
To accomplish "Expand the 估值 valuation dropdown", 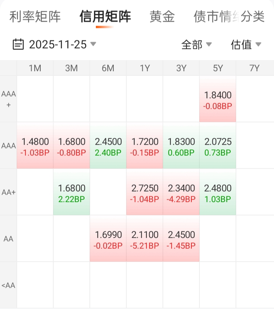I will point(246,45).
